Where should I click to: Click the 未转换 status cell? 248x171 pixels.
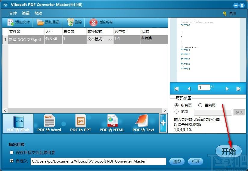pyautogui.click(x=154, y=39)
